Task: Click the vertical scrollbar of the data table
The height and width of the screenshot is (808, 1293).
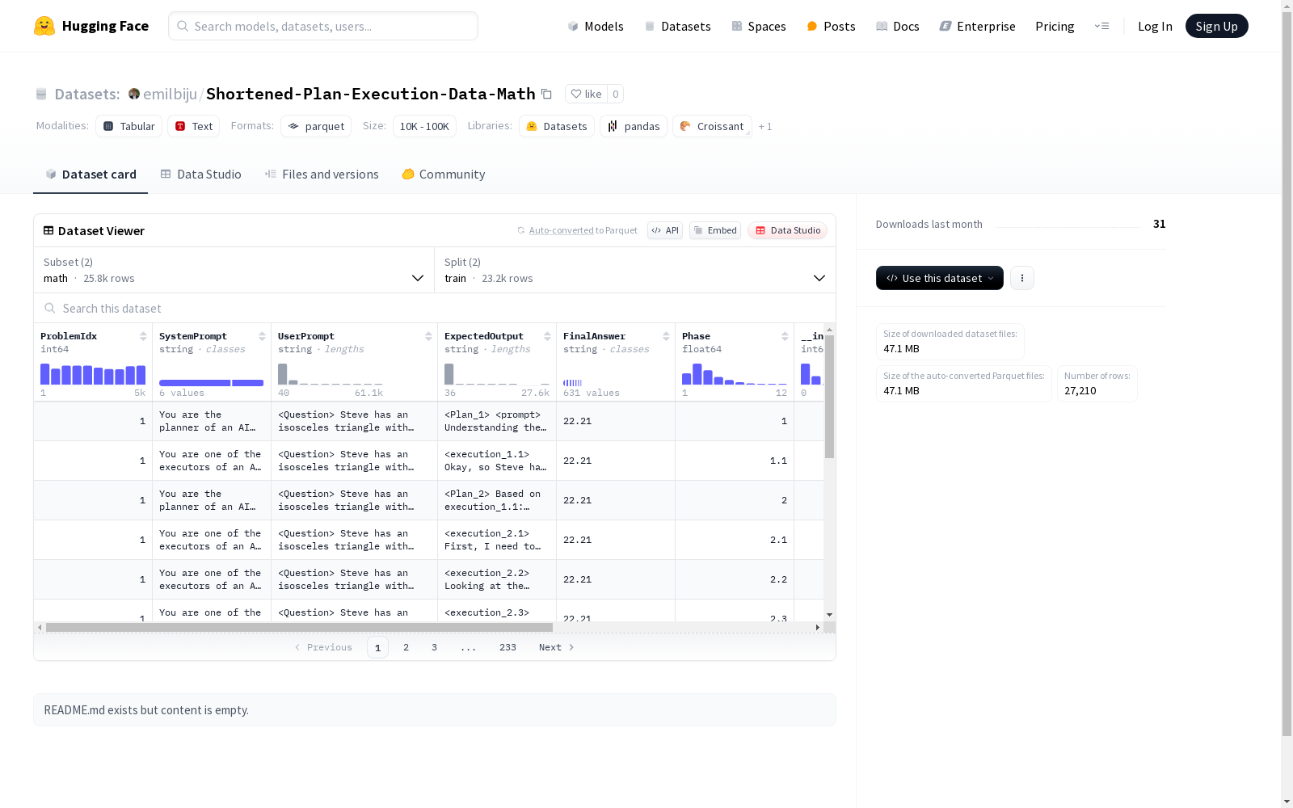Action: 829,396
